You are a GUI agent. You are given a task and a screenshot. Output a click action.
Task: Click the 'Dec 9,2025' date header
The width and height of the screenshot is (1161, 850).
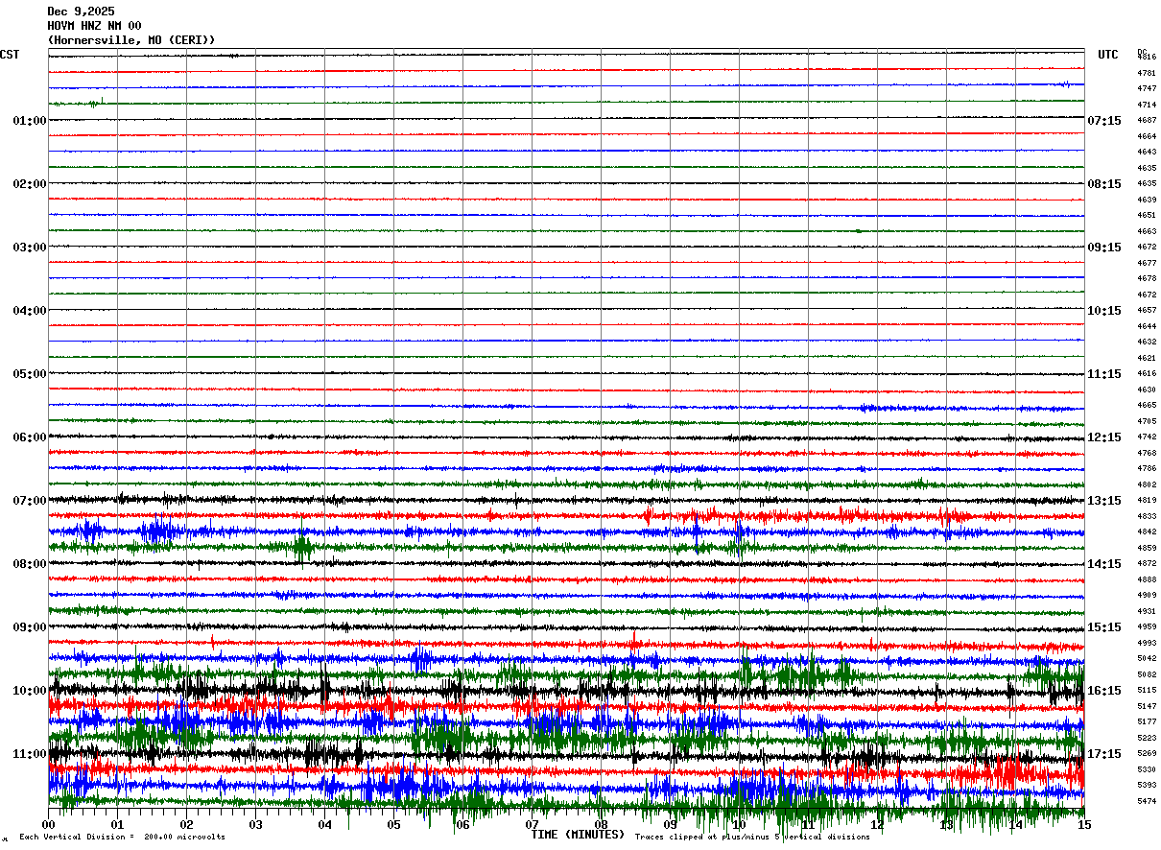click(81, 12)
